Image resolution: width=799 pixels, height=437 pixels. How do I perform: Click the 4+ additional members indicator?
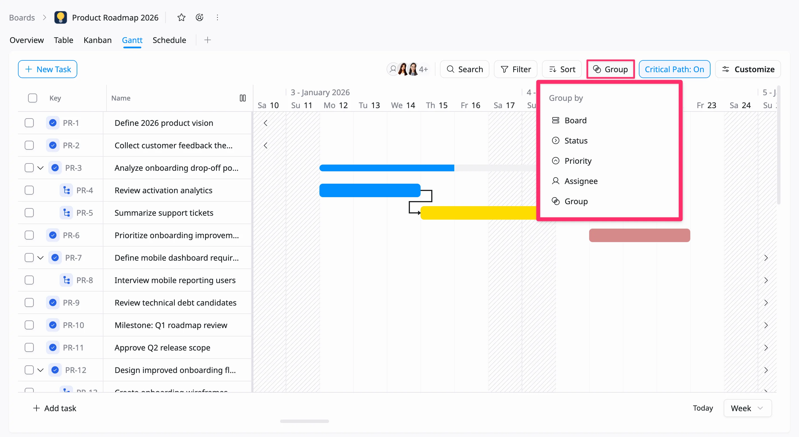(x=423, y=69)
